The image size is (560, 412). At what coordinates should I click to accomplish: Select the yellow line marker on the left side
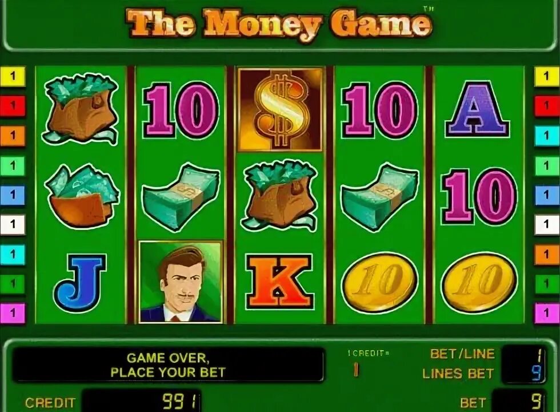13,76
